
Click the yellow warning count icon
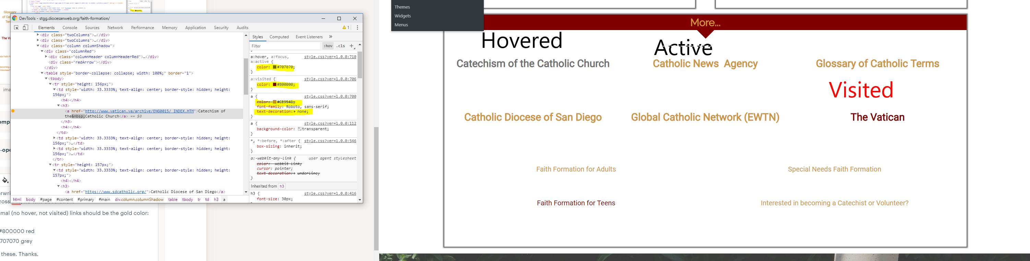click(x=346, y=27)
